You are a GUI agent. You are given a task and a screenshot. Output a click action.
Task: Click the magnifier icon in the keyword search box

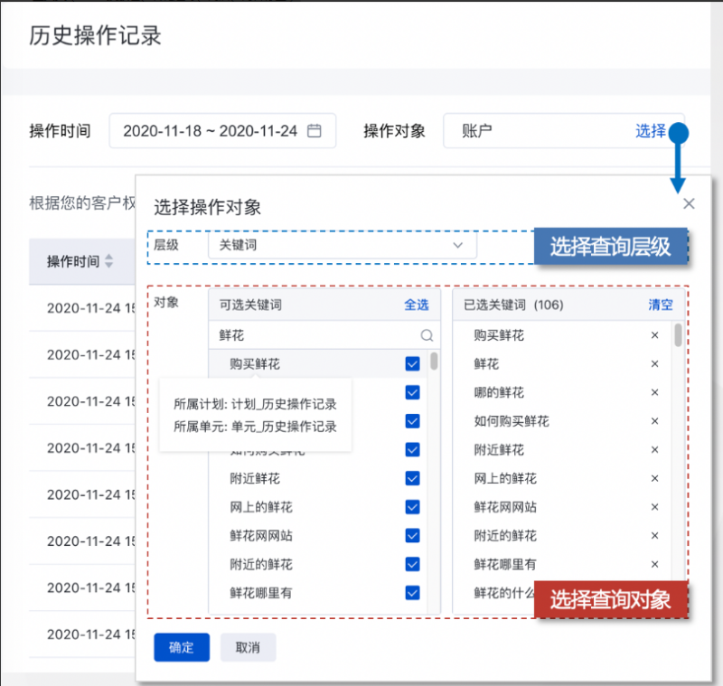tap(426, 334)
